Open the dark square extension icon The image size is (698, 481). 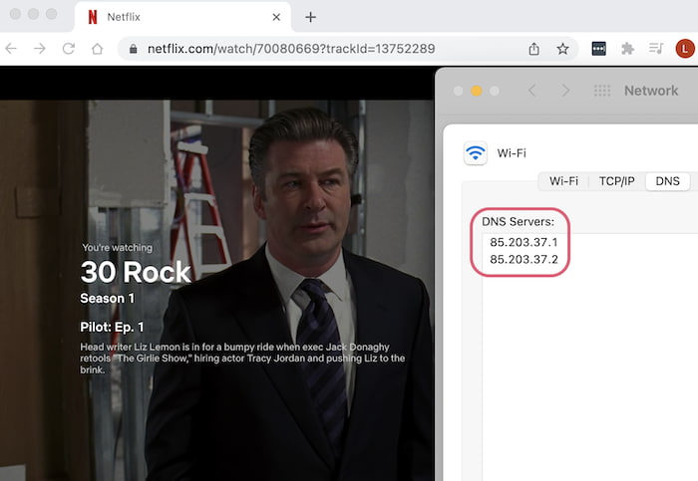pos(598,49)
